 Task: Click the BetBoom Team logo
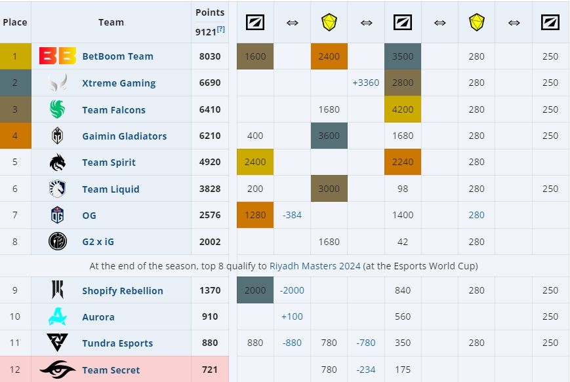[58, 56]
